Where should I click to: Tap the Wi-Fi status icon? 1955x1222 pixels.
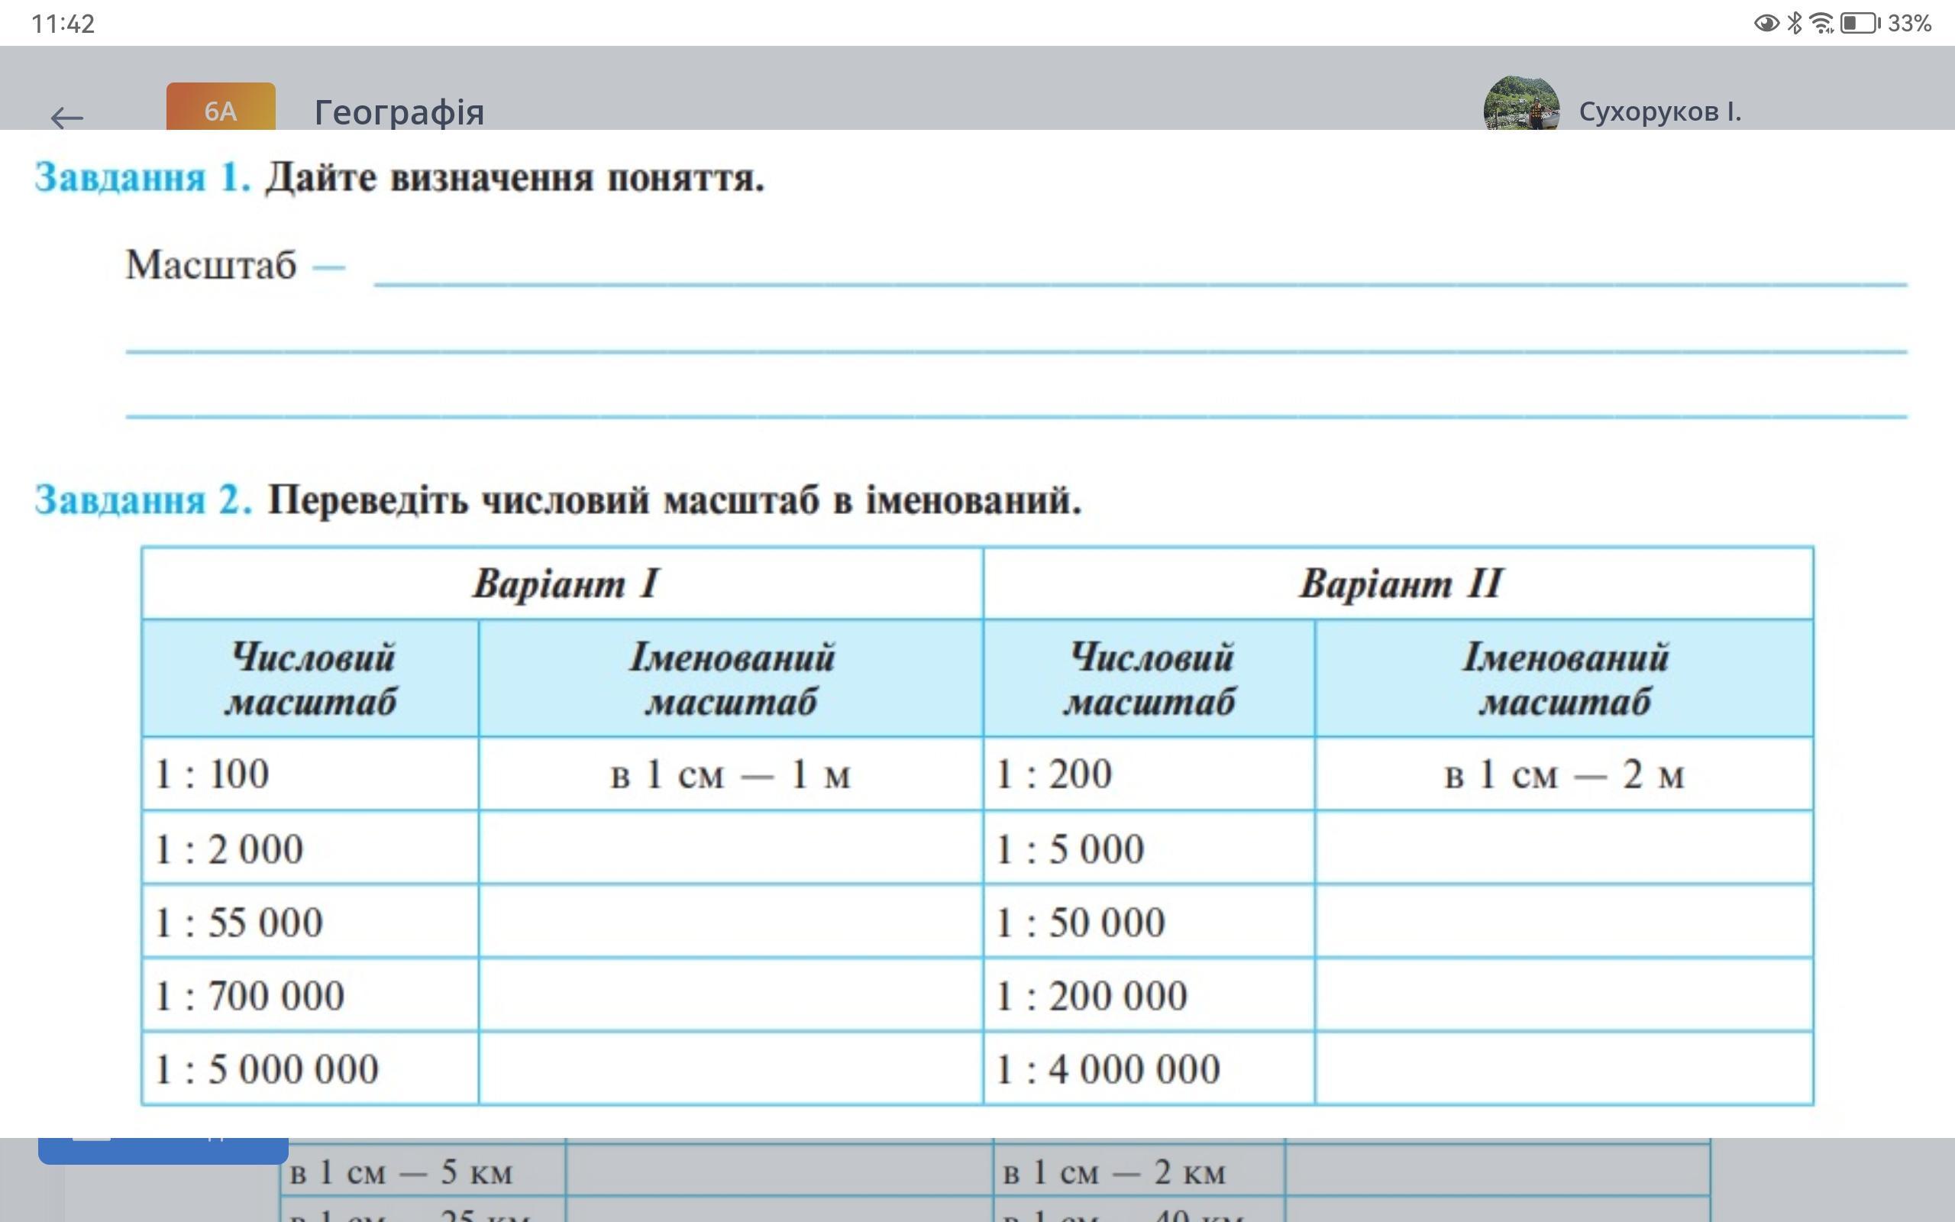1821,24
